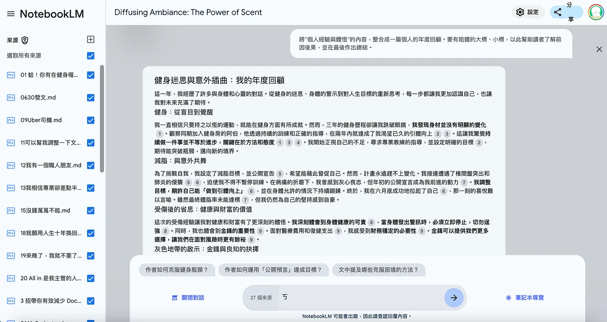Click the 筆記本導覽 sparkle icon
Screen dimensions: 607x322
click(509, 298)
